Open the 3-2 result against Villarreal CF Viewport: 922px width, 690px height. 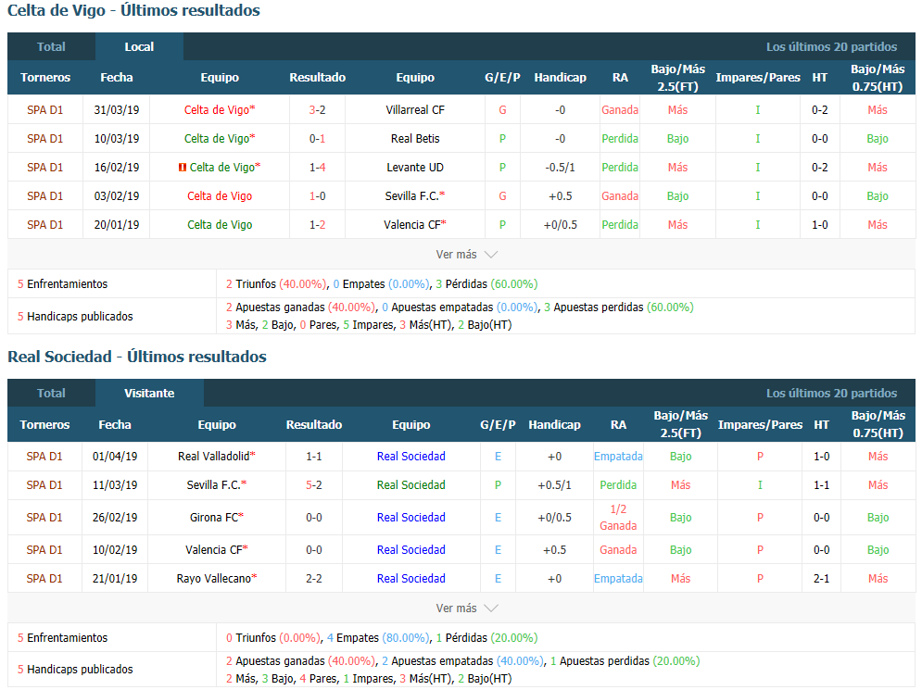click(x=318, y=110)
